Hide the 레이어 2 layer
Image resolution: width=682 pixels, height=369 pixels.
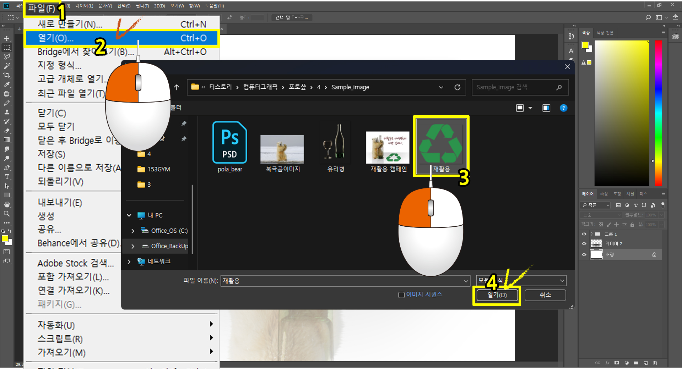[584, 244]
